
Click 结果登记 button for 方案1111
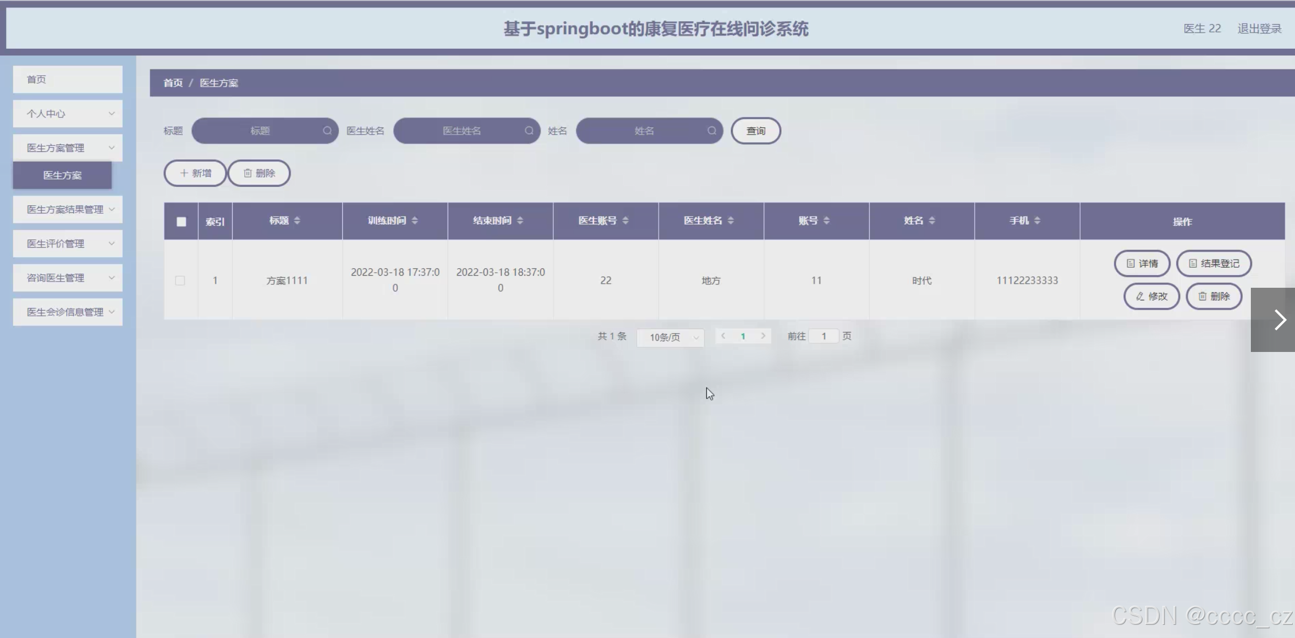1214,264
